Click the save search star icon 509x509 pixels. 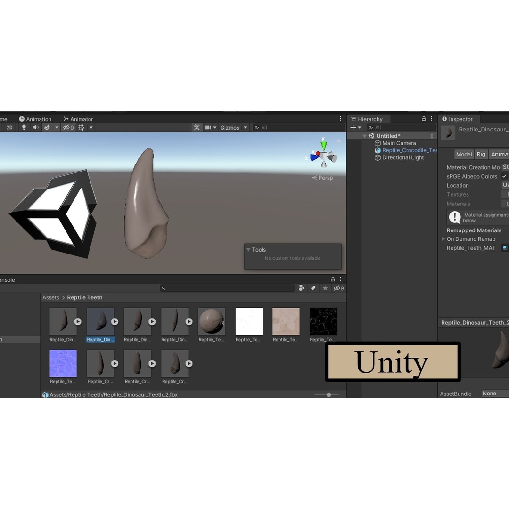[325, 288]
